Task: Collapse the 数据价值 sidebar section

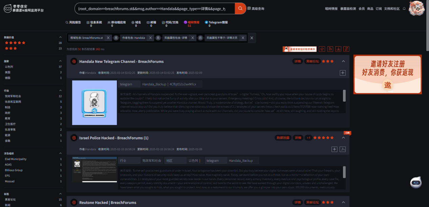Action: coord(61,37)
